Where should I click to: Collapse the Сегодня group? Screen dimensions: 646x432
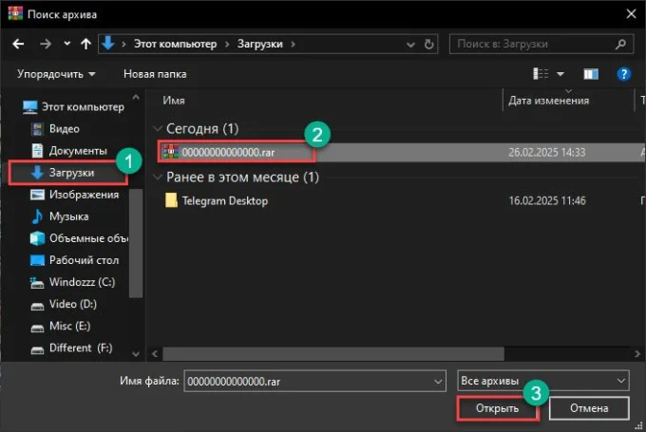click(157, 128)
